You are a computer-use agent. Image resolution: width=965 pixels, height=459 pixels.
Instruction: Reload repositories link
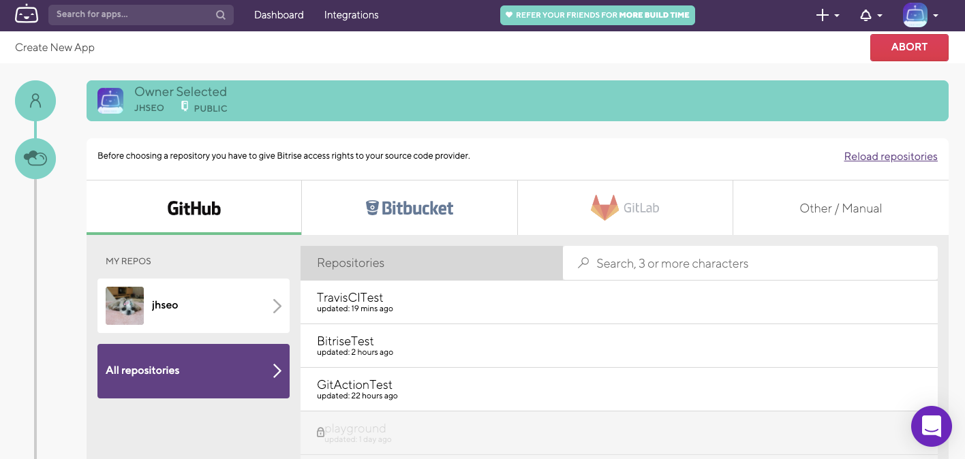[891, 157]
